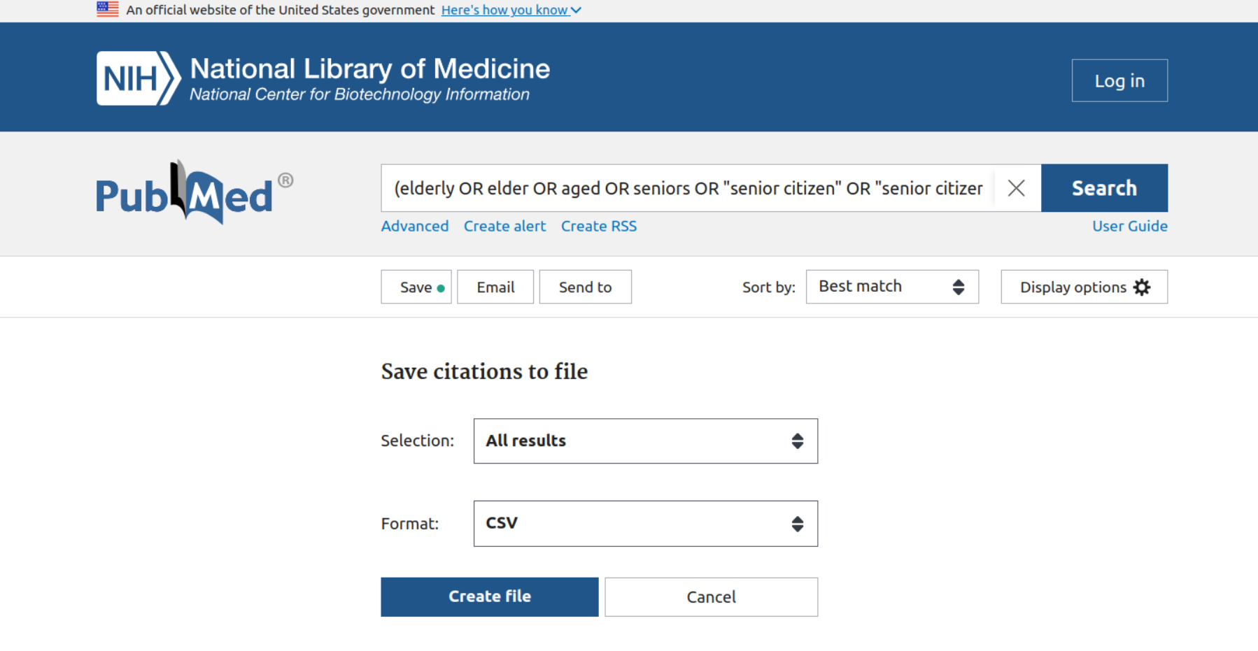Click the gear icon in Display options
Screen dimensions: 1258x651
pyautogui.click(x=1142, y=287)
